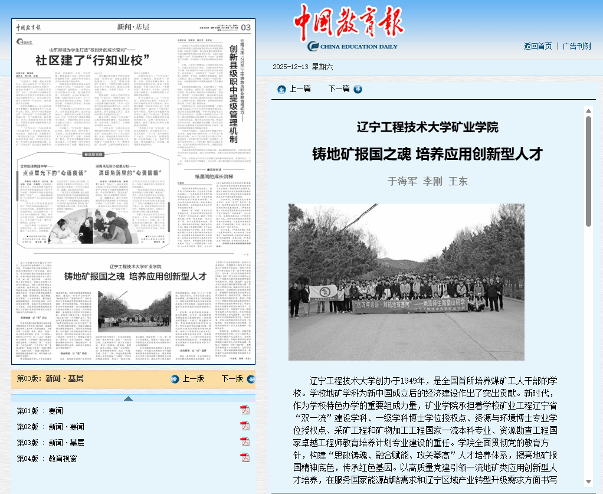Screen dimensions: 603x494
Task: Click 社区建了"行知业校" headline on page thumbnail
Action: point(91,59)
